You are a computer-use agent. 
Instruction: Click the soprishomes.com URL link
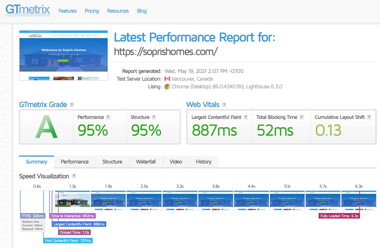(166, 51)
